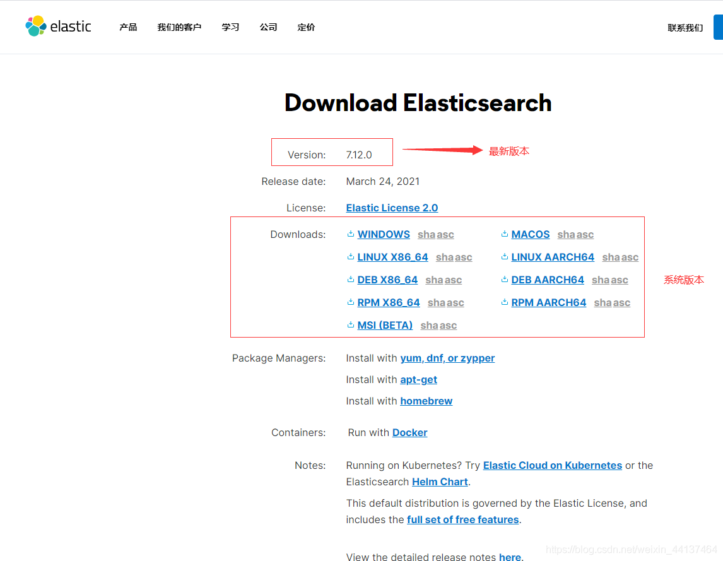
Task: Click the download icon beside DEB X86_64
Action: click(x=350, y=279)
